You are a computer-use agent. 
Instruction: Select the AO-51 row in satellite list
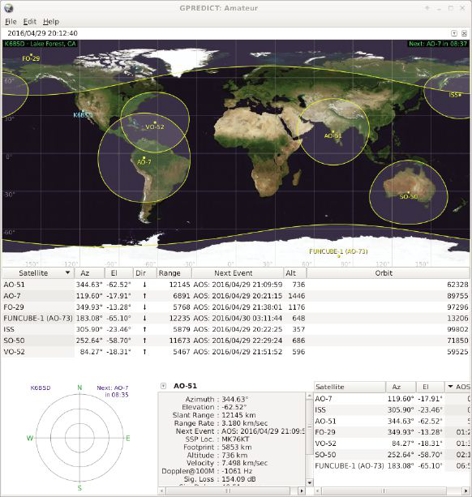point(236,285)
